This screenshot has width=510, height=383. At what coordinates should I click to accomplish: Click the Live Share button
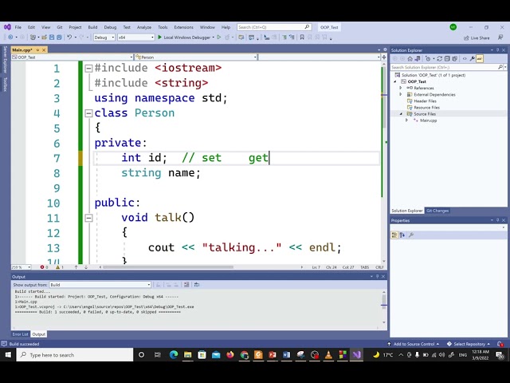point(477,38)
